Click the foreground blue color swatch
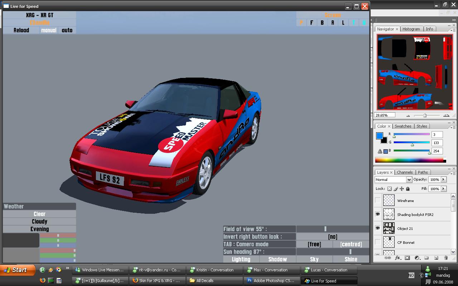The image size is (458, 286). 380,136
